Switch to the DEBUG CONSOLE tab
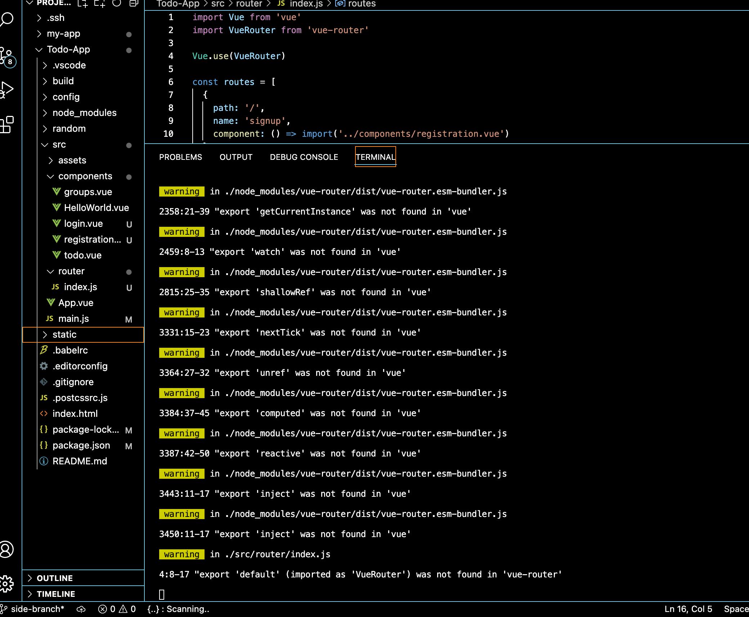 point(304,157)
